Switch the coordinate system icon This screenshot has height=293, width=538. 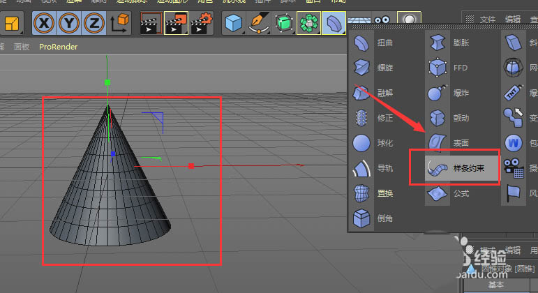tap(119, 23)
